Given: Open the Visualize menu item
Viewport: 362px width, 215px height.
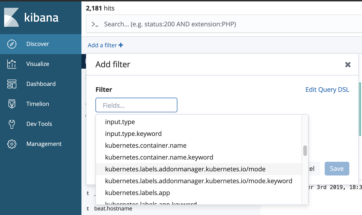Looking at the screenshot, I should point(37,64).
